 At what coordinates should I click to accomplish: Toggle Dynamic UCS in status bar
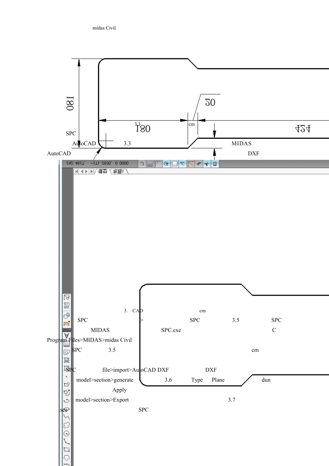coord(191,164)
